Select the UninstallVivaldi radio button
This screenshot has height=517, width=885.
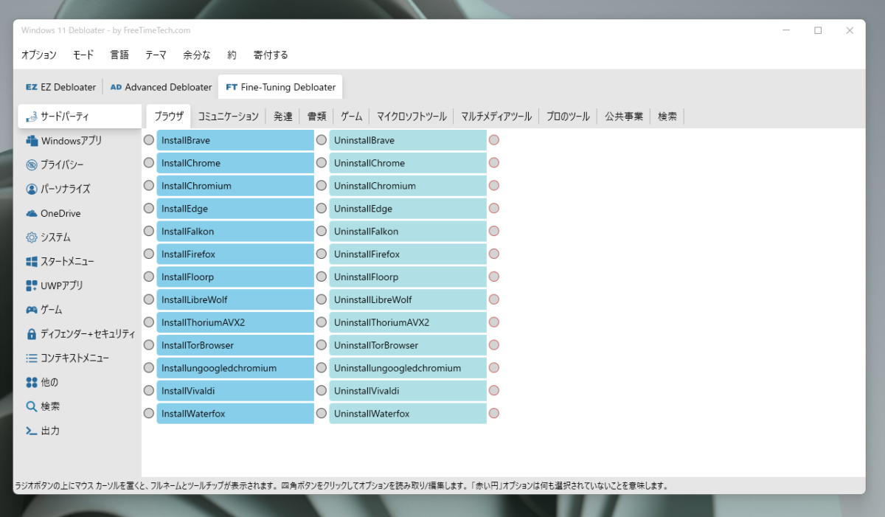click(321, 391)
